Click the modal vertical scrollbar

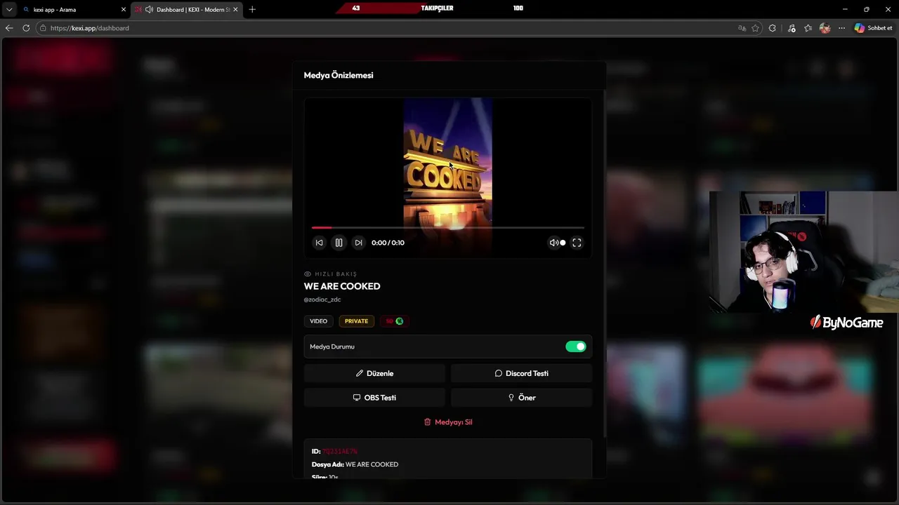[605, 263]
